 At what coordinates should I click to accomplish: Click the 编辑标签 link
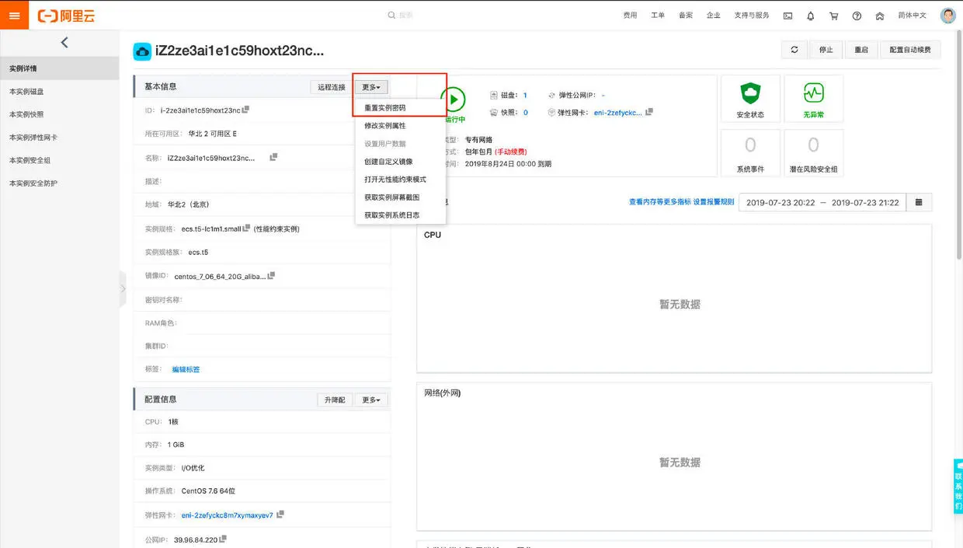(x=186, y=369)
